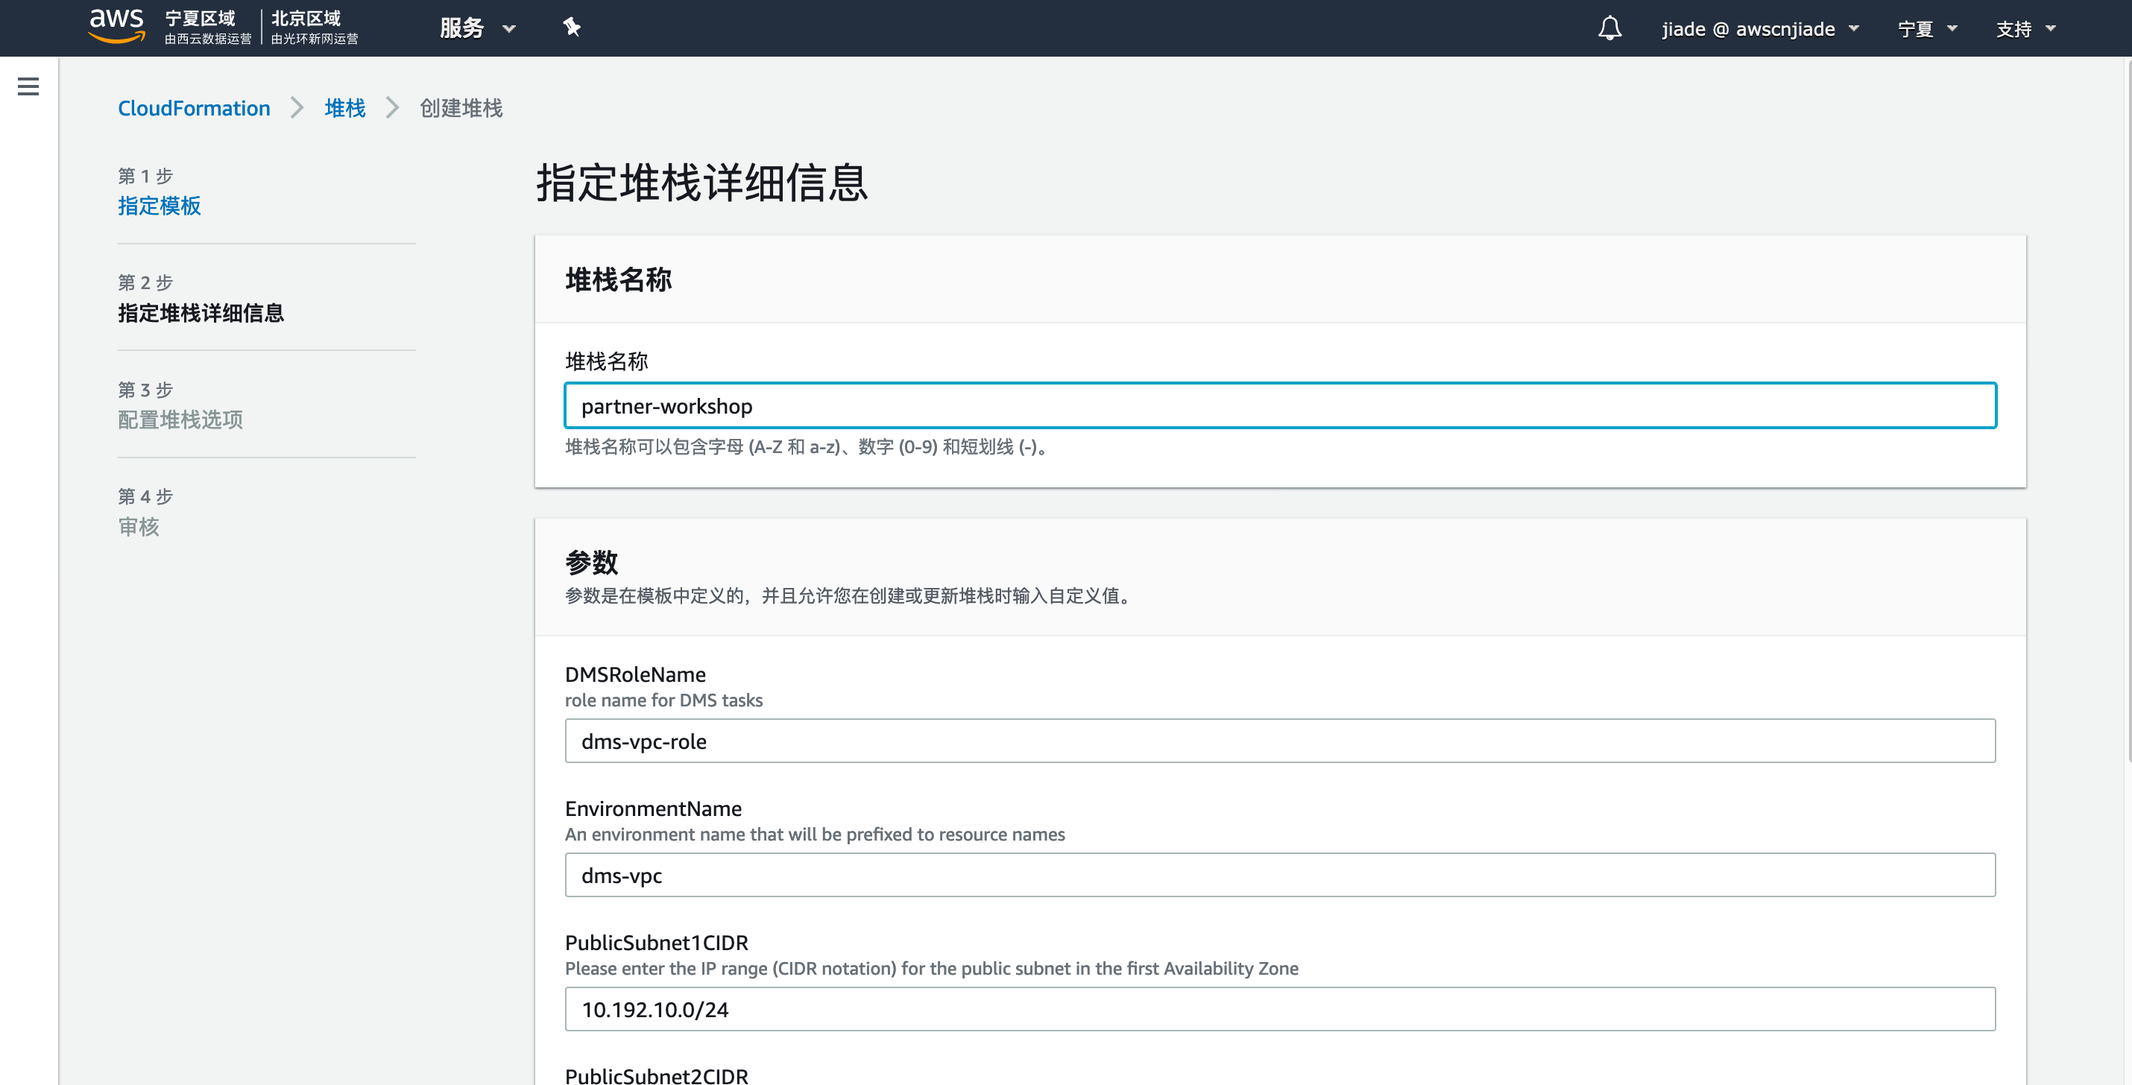Screen dimensions: 2132x1085
Task: Click the 宁夏区域 region banner
Action: [207, 28]
